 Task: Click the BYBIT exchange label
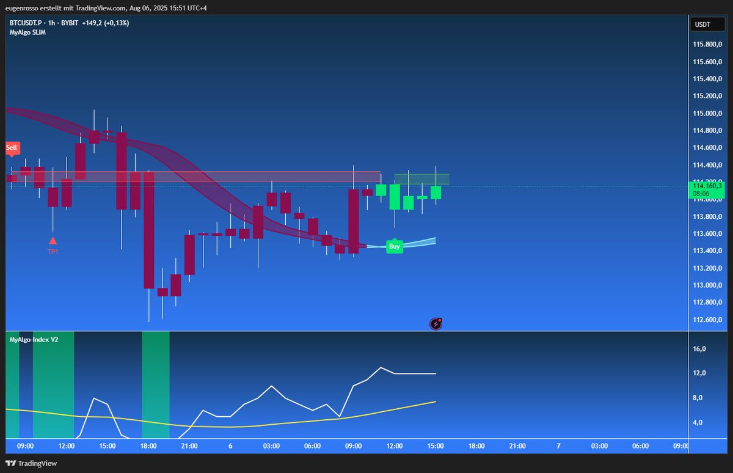[70, 23]
